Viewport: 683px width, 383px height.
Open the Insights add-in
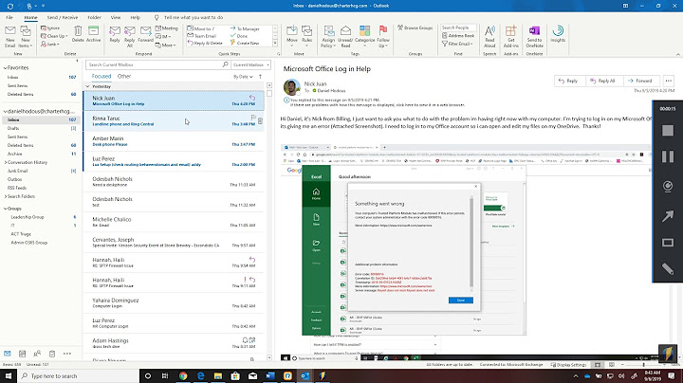558,34
